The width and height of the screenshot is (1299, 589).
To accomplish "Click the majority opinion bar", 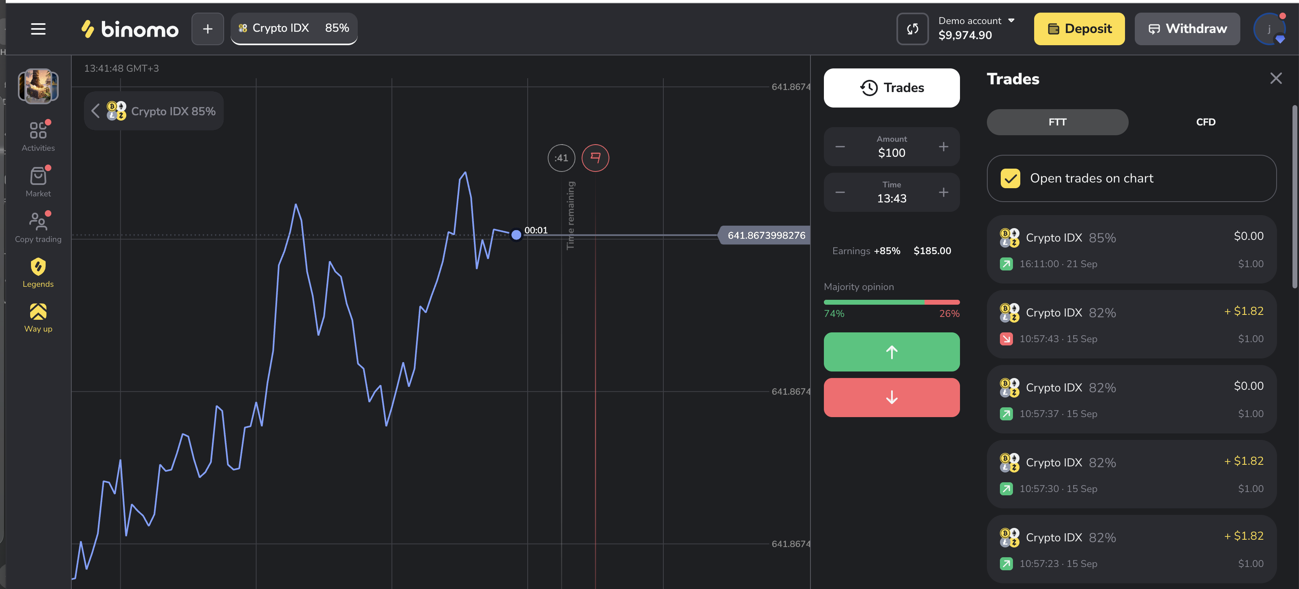I will [892, 302].
